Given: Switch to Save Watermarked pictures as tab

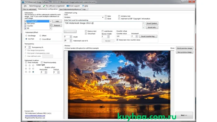Looking at the screenshot, I should 70,9.
